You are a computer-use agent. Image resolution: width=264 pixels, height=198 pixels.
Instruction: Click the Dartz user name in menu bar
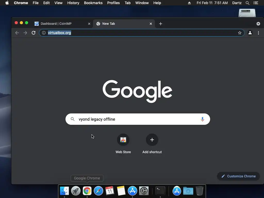tap(237, 3)
